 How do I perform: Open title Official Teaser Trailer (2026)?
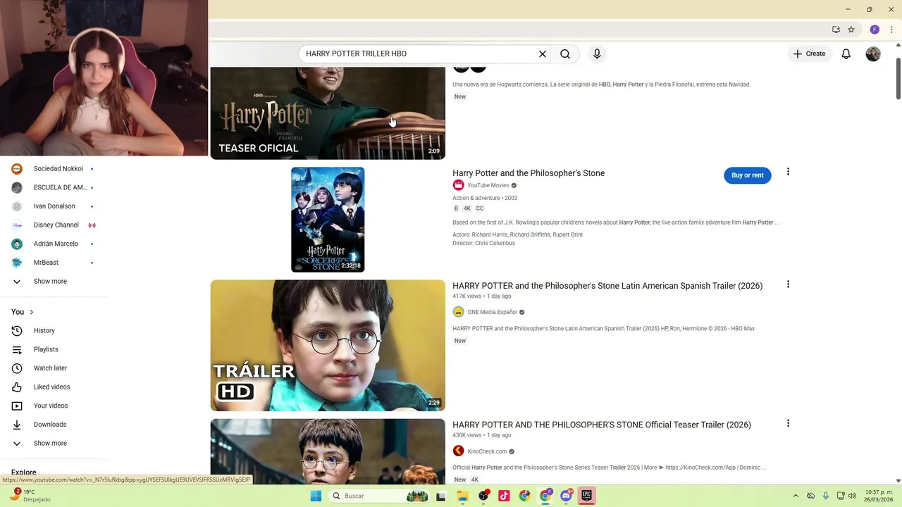point(602,425)
